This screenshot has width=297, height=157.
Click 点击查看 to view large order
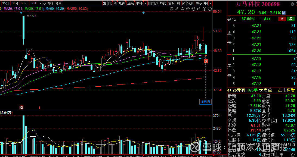click(286, 90)
